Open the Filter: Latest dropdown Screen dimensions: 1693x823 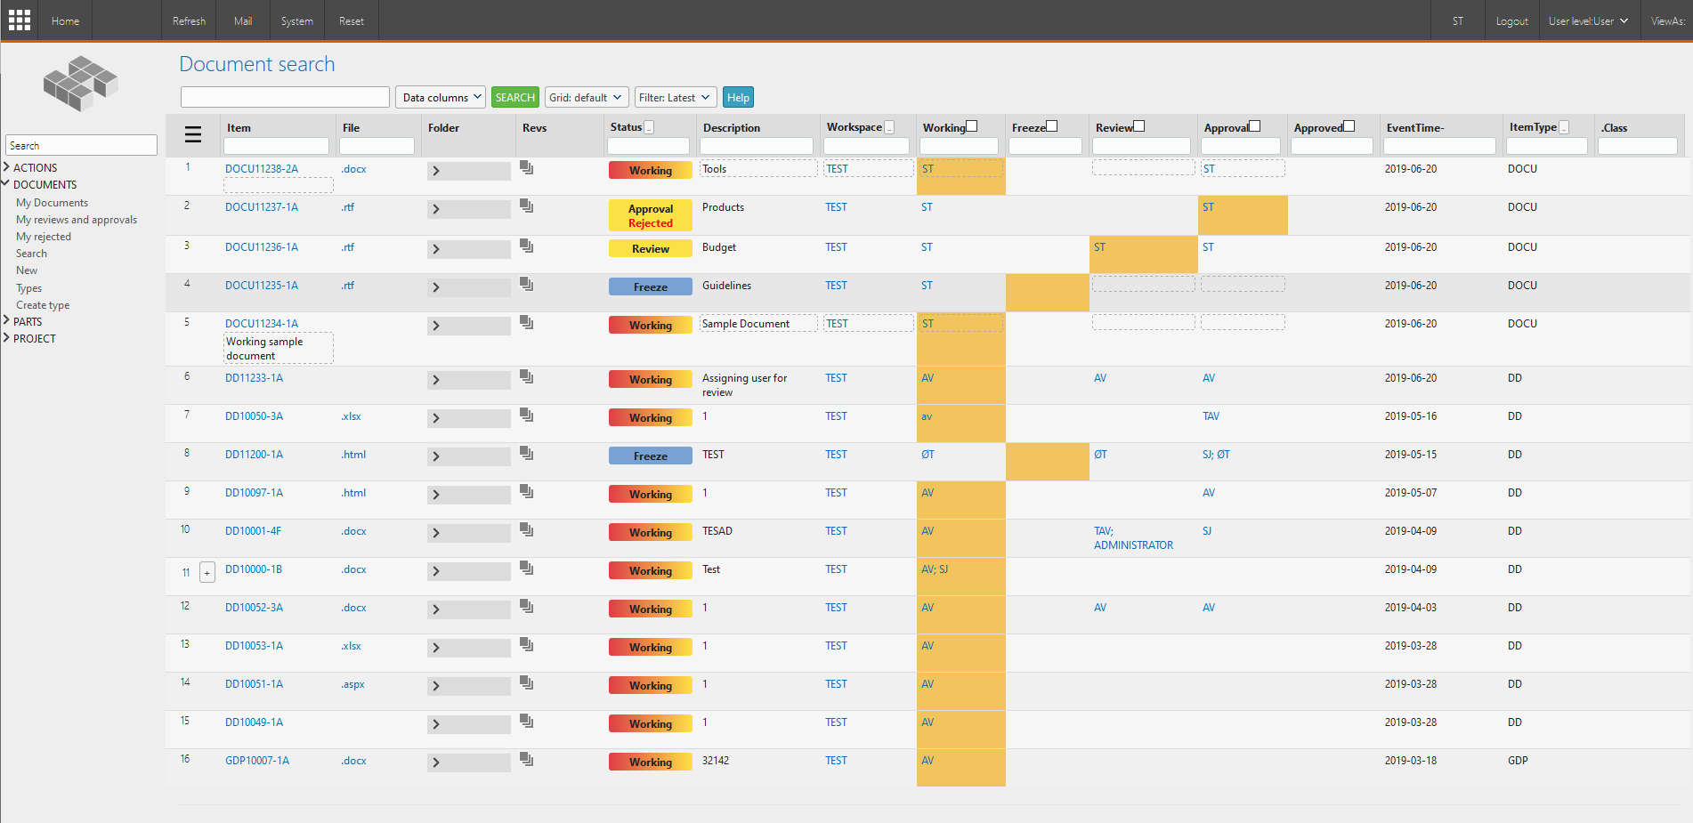pyautogui.click(x=676, y=97)
